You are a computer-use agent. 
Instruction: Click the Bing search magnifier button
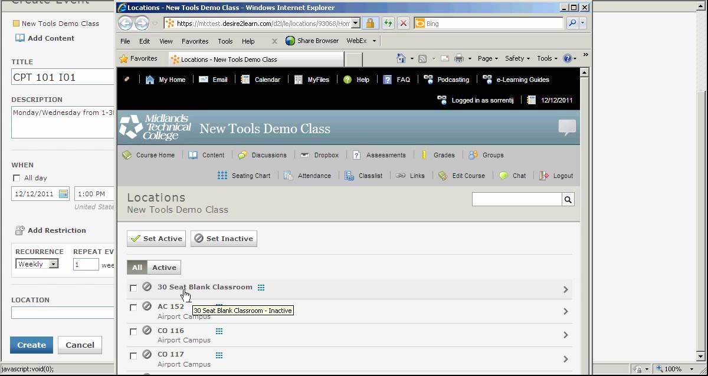pyautogui.click(x=572, y=24)
